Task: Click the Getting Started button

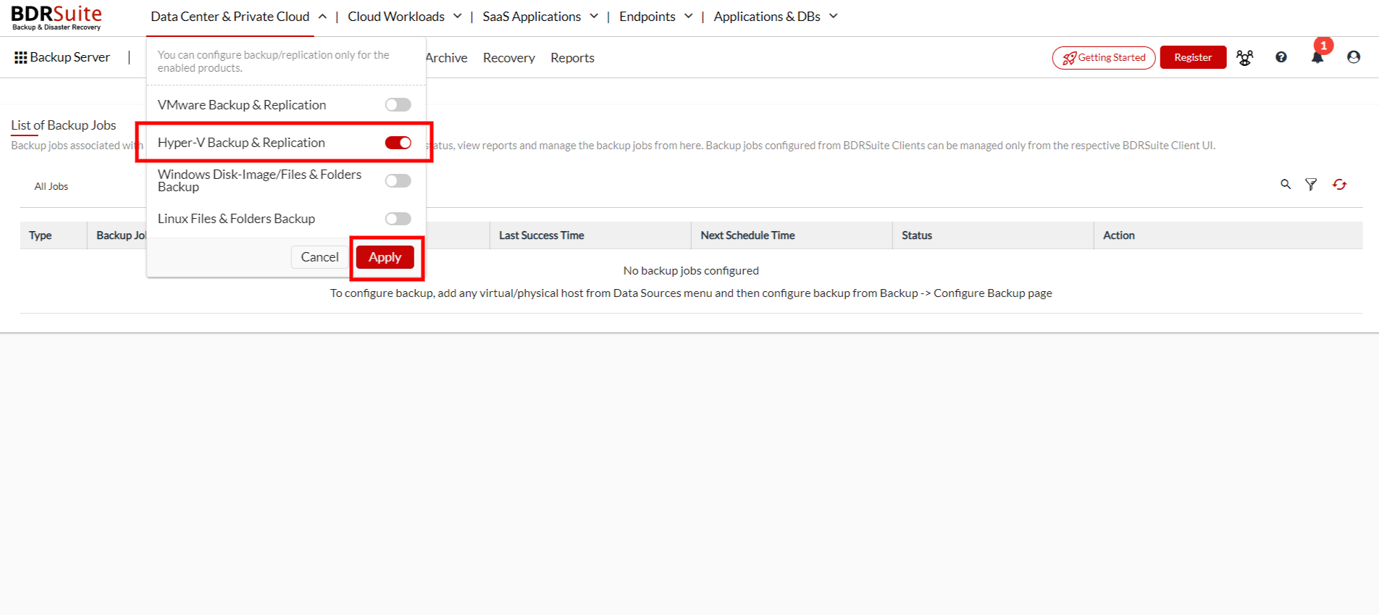Action: point(1103,58)
